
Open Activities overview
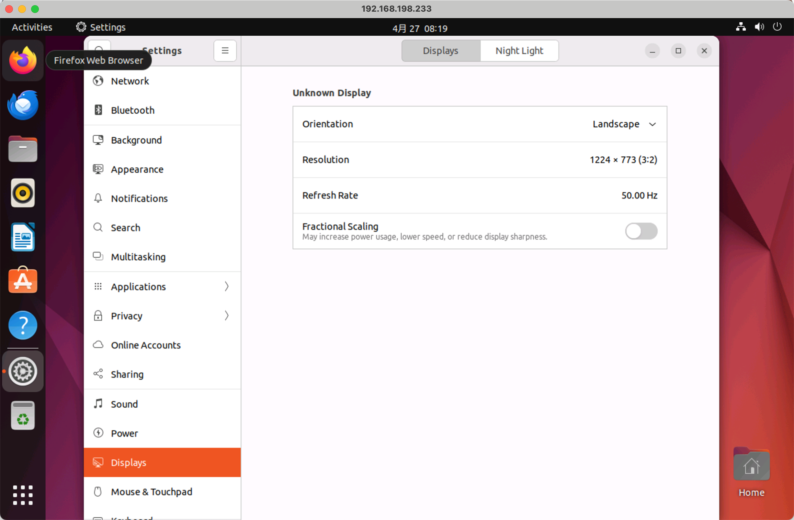pos(32,27)
